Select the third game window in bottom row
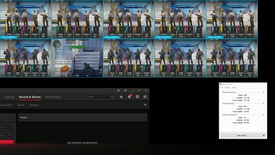The image size is (275, 155). click(x=129, y=58)
